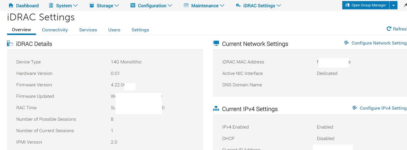Click the iDRAC Settings gears icon

coord(238,5)
